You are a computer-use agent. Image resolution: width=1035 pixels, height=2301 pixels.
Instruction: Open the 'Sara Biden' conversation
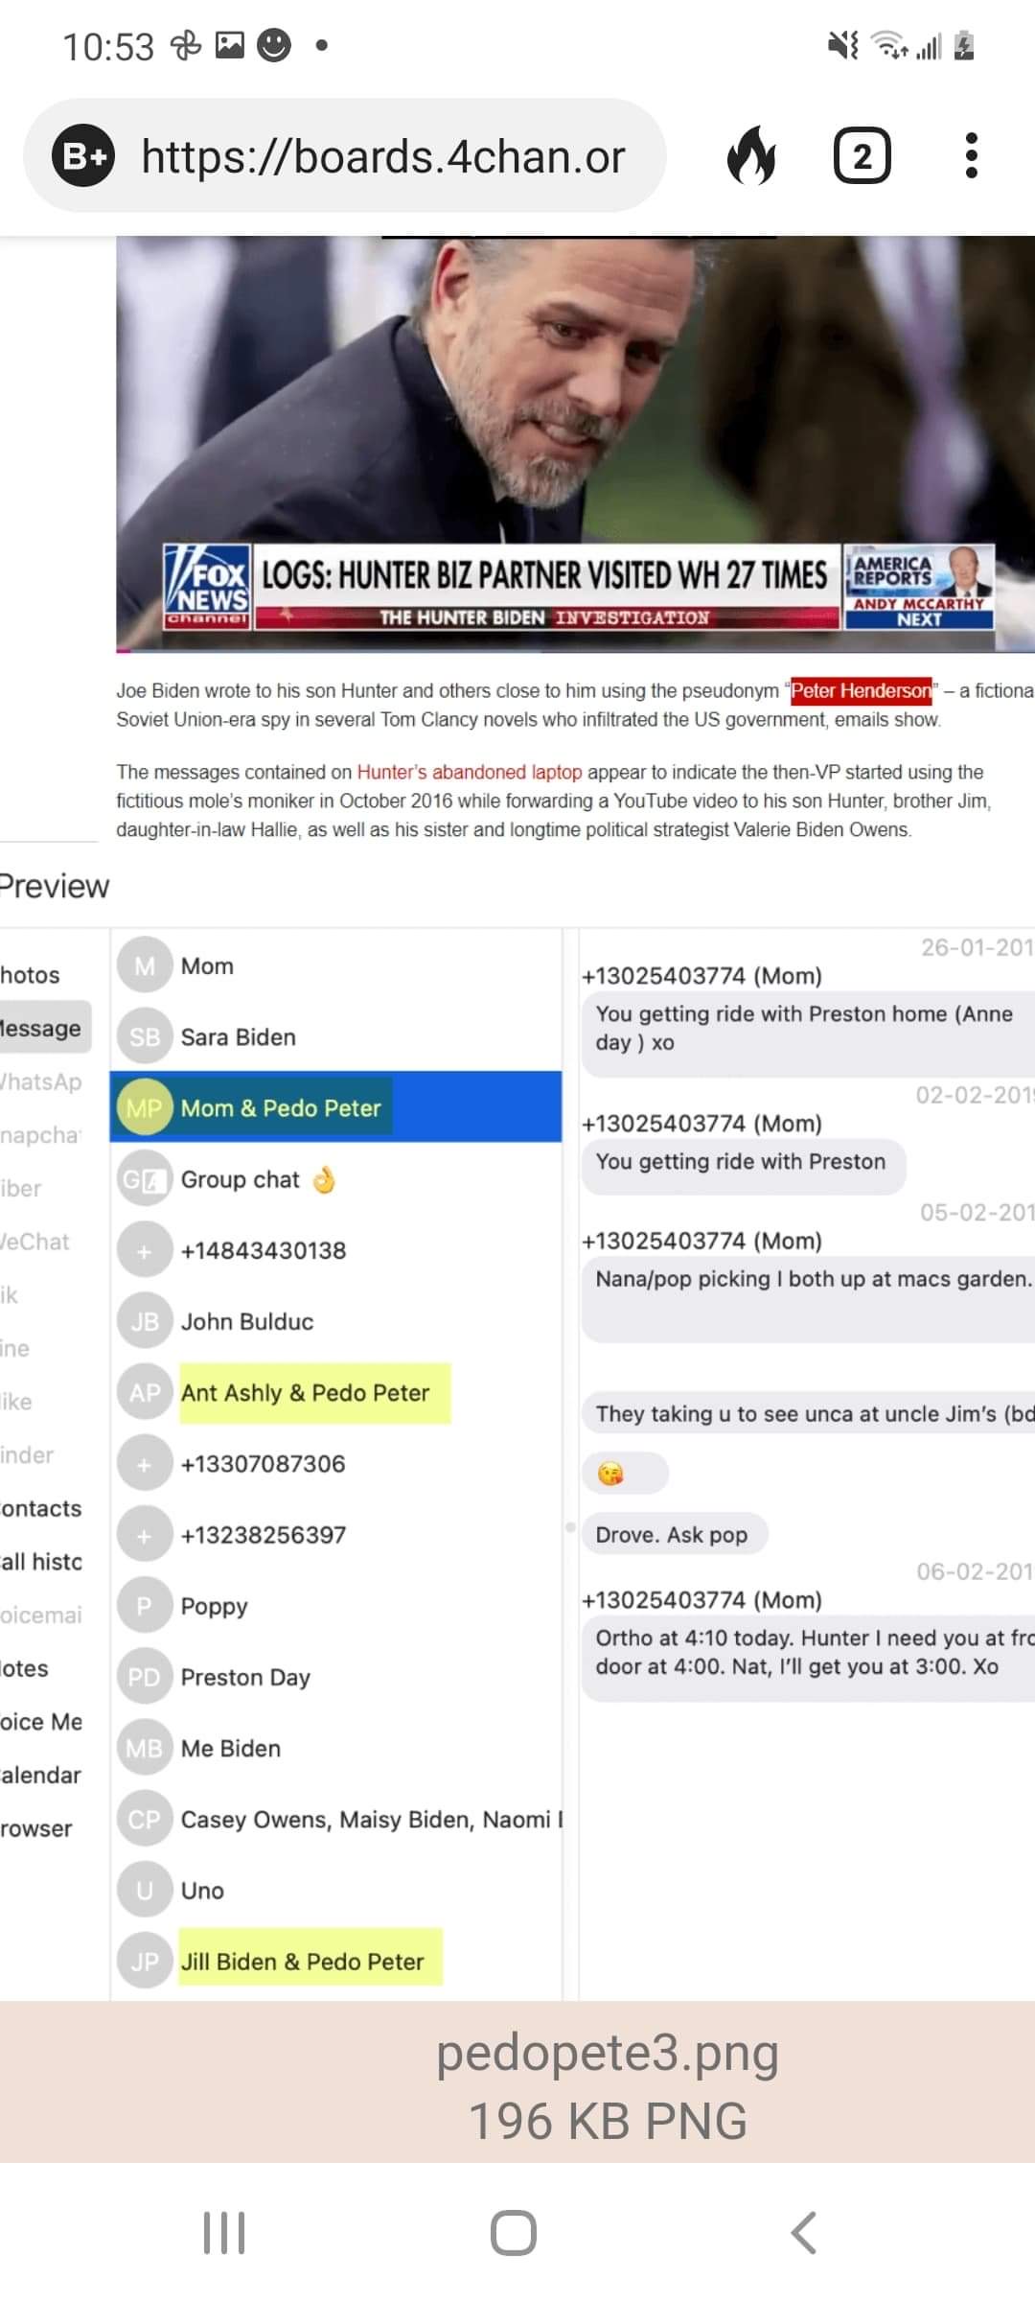click(335, 1036)
